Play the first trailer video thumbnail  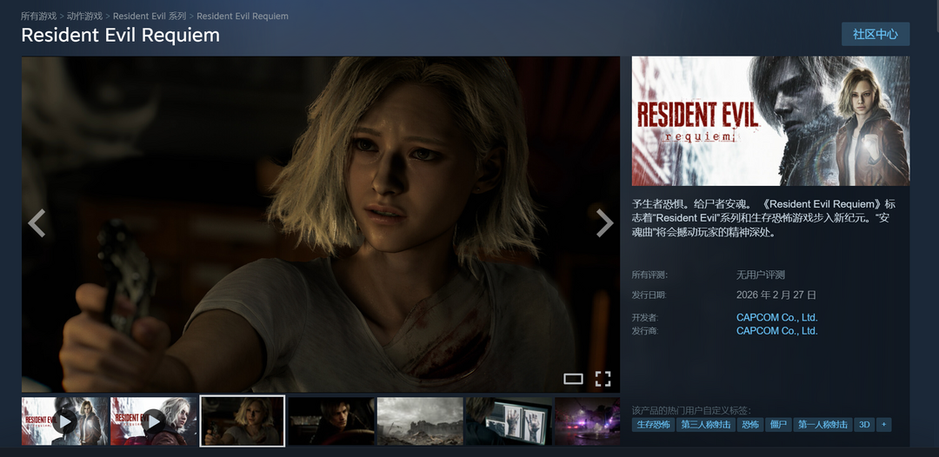point(65,421)
